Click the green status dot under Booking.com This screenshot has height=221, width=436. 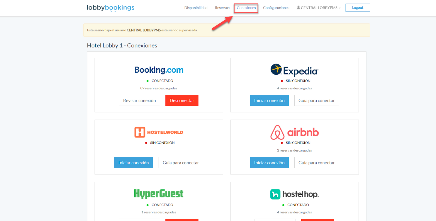(x=147, y=81)
